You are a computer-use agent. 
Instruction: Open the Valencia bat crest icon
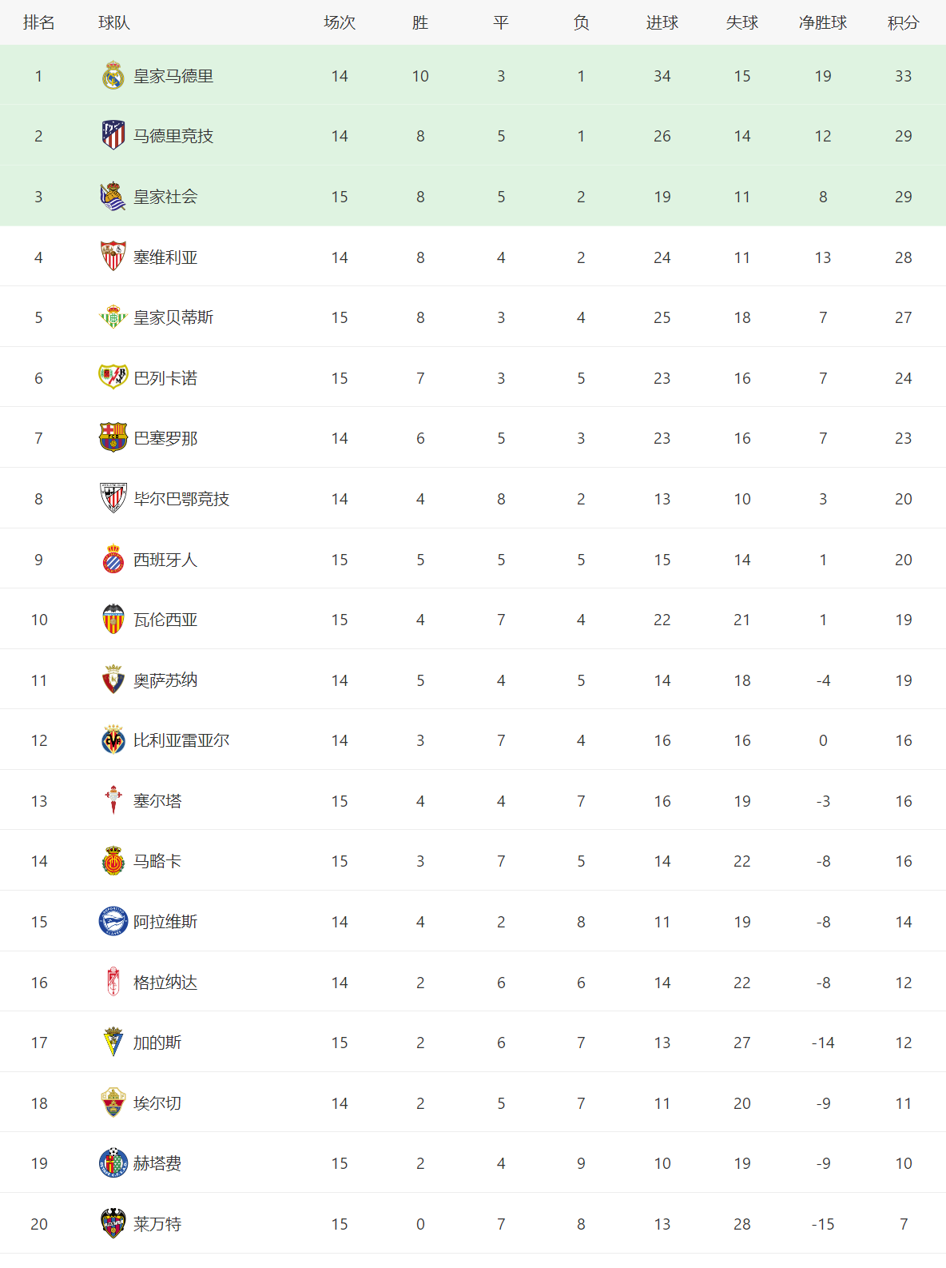[113, 620]
